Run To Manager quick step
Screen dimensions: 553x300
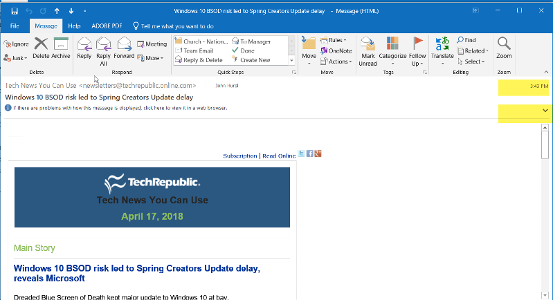click(251, 41)
